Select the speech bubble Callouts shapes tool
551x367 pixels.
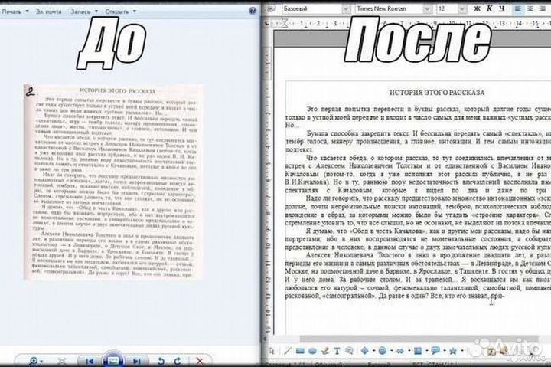[435, 350]
